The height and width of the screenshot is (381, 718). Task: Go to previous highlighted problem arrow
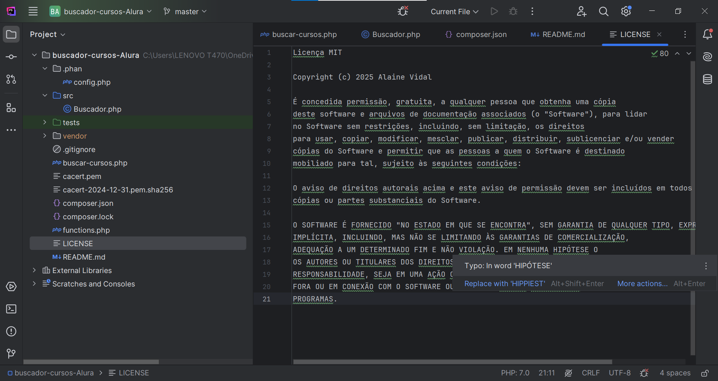point(677,53)
